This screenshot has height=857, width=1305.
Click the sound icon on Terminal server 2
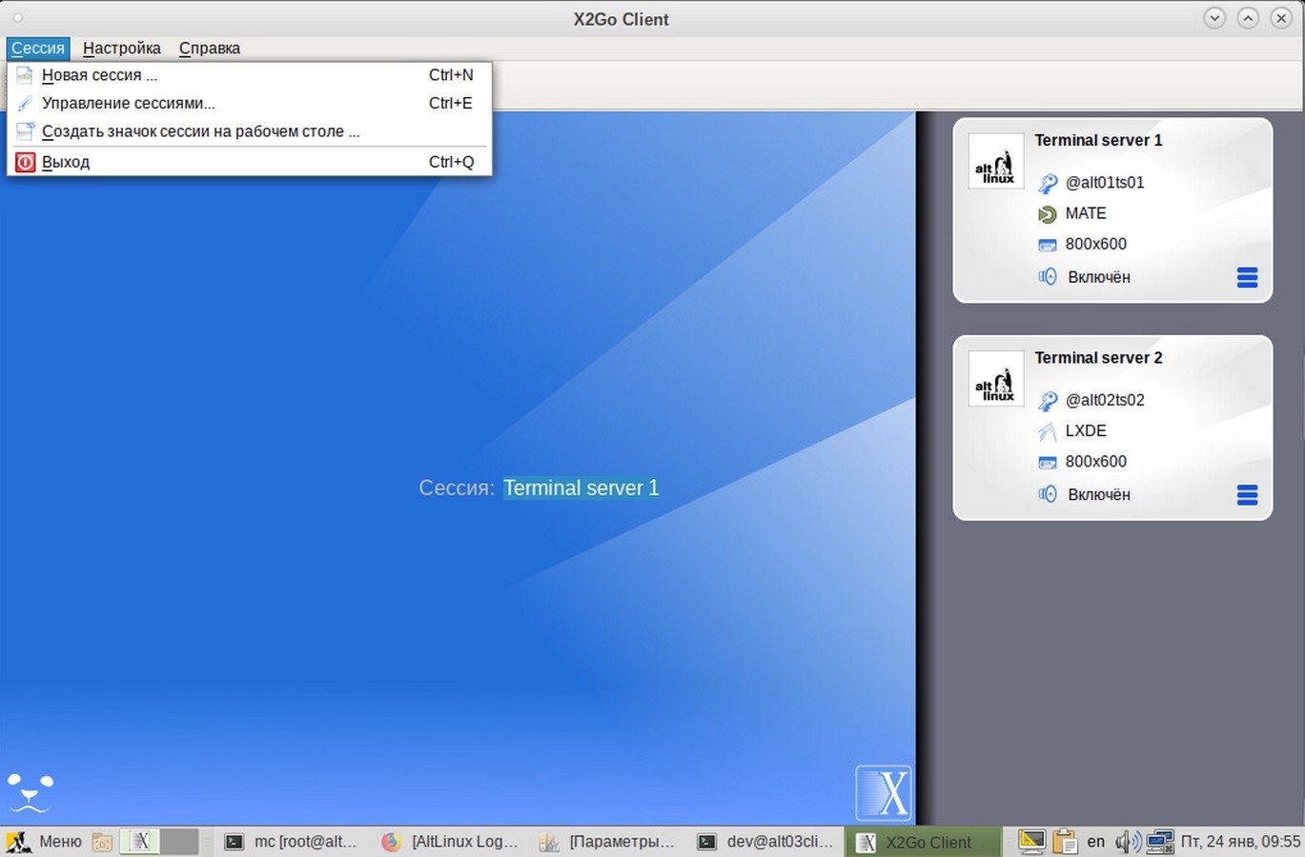pyautogui.click(x=1048, y=495)
